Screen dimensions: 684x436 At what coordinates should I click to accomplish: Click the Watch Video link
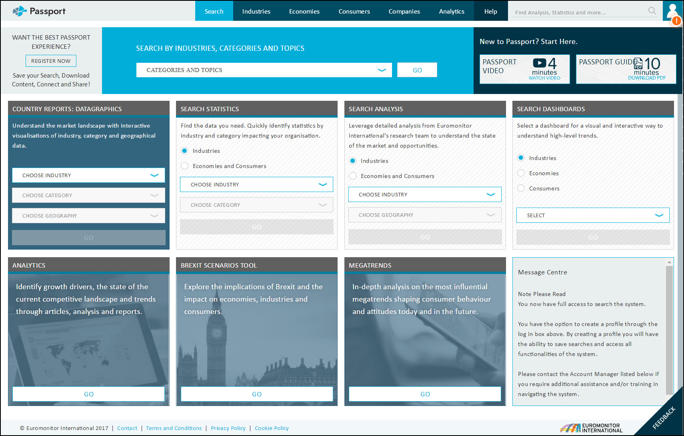pos(544,78)
